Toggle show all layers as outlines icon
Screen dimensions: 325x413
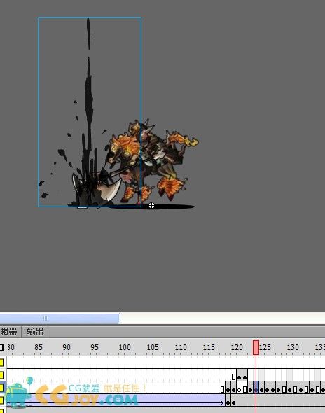1,347
